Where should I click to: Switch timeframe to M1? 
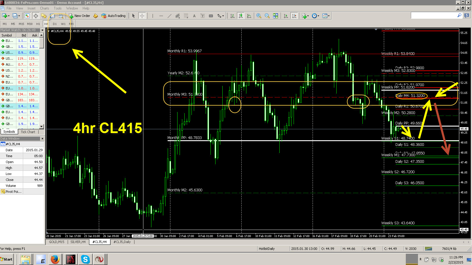coord(5,24)
